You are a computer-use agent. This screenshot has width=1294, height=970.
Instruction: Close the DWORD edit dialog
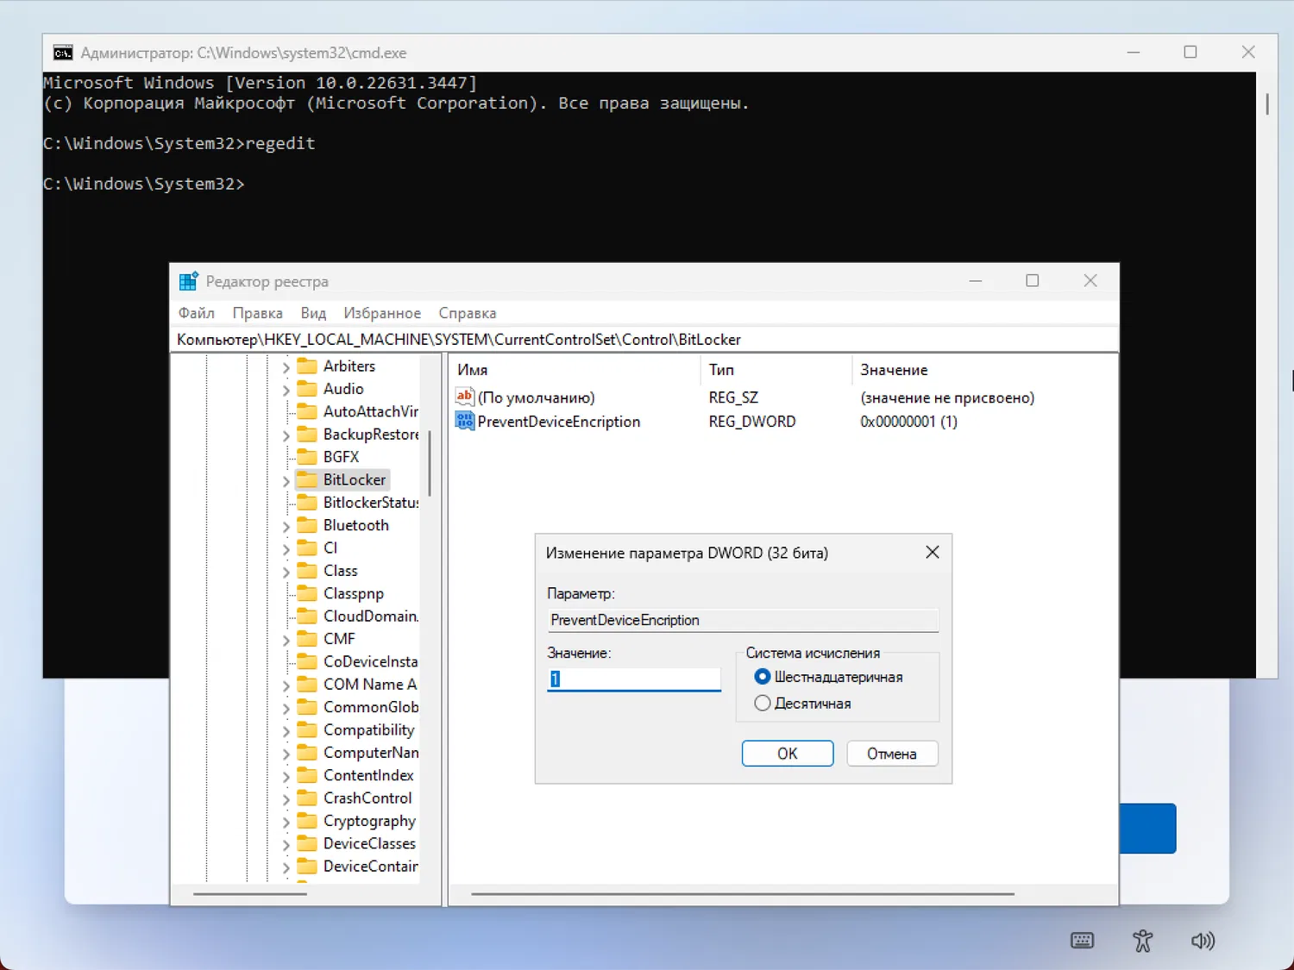(933, 553)
